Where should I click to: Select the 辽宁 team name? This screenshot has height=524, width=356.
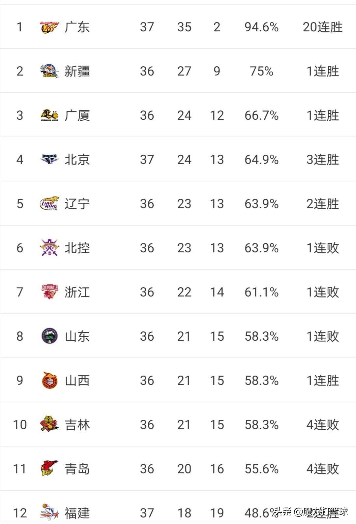(77, 204)
